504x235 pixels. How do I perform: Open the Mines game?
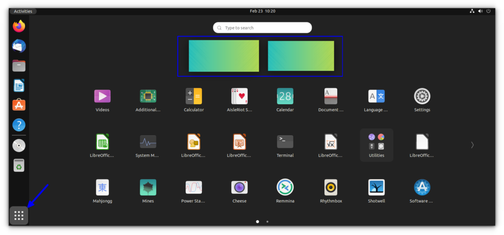coord(148,187)
